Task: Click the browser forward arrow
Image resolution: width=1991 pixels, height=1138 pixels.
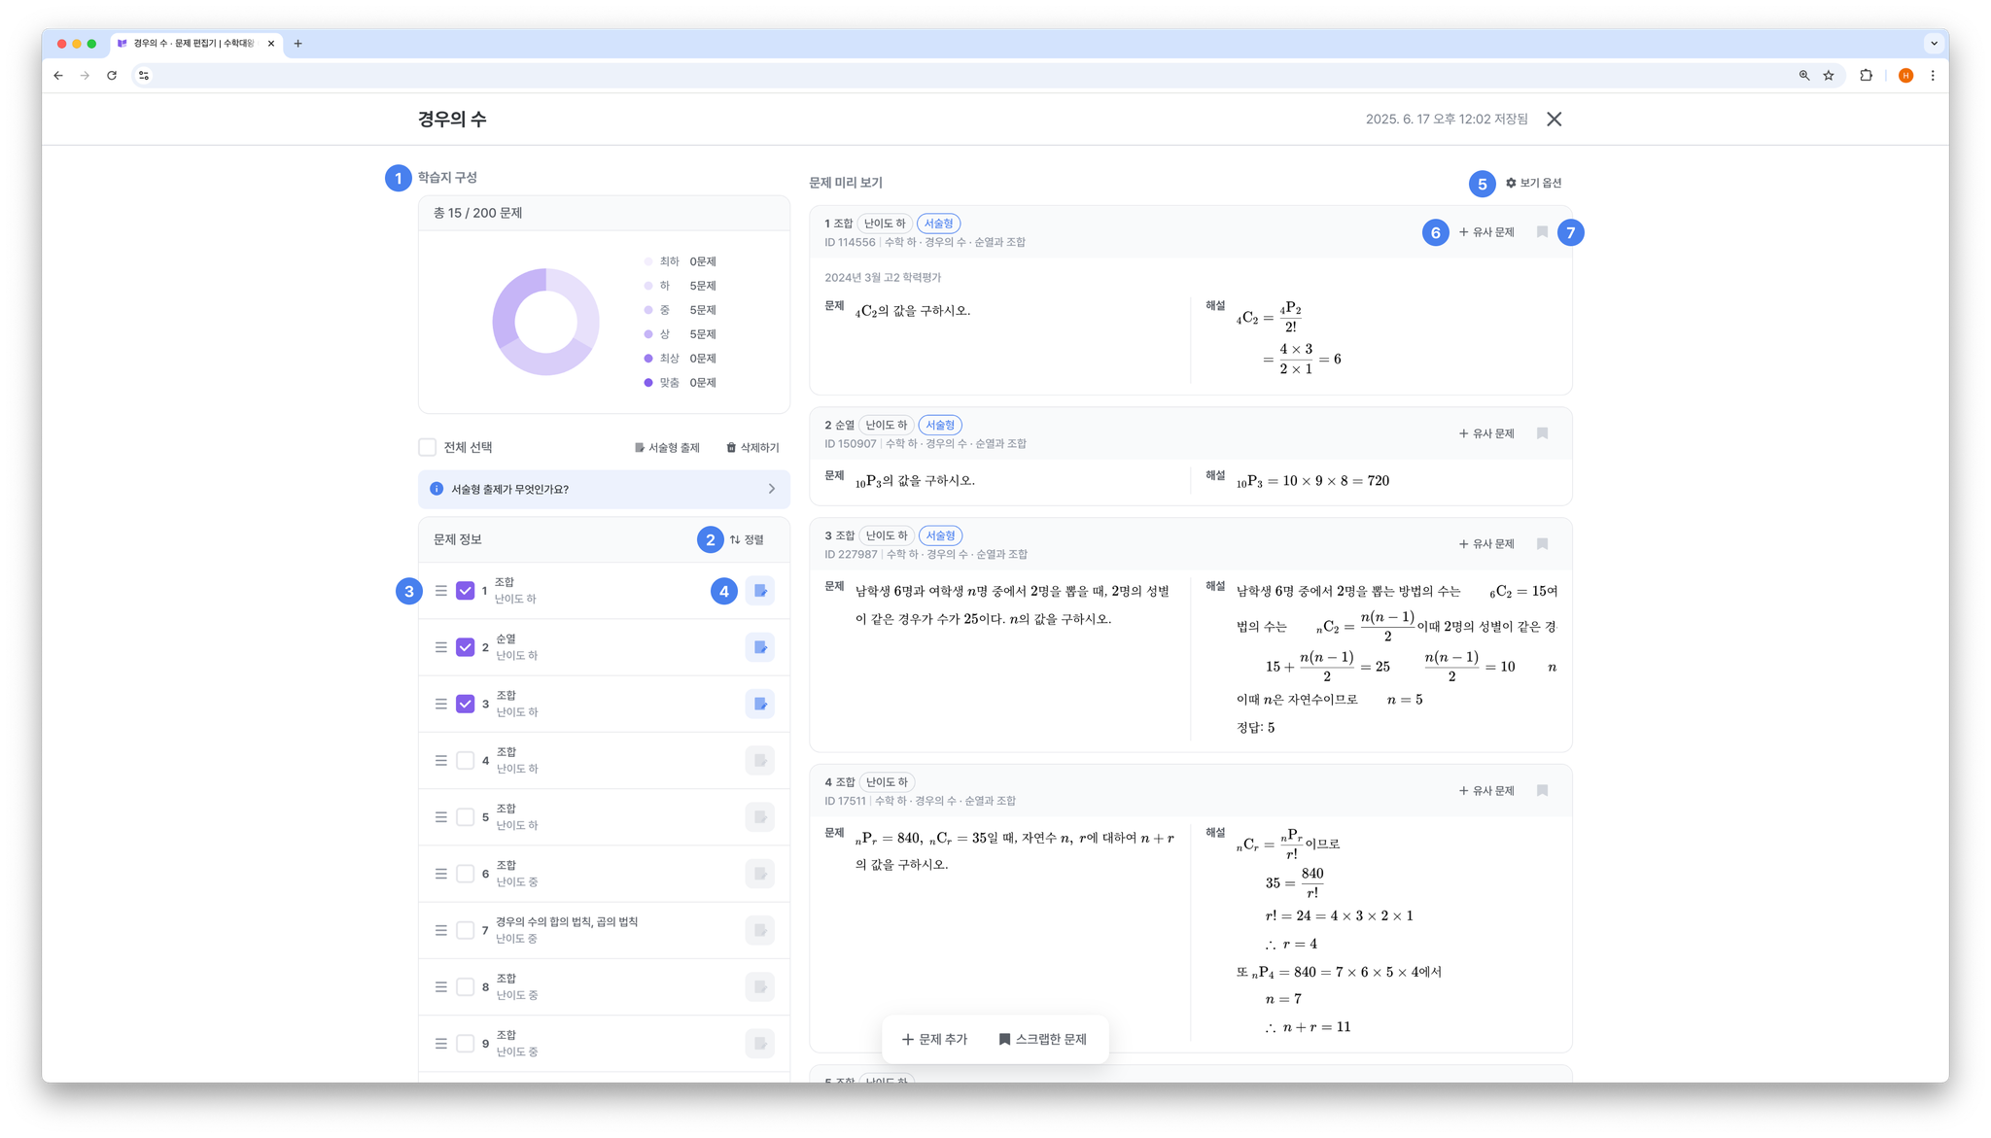Action: [85, 76]
